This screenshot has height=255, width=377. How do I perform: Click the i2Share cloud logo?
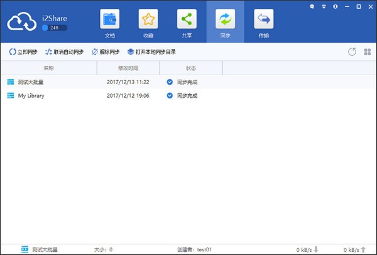(x=22, y=23)
